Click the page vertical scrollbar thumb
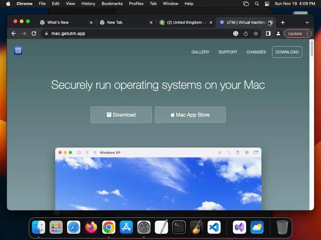The width and height of the screenshot is (321, 240). coord(312,48)
